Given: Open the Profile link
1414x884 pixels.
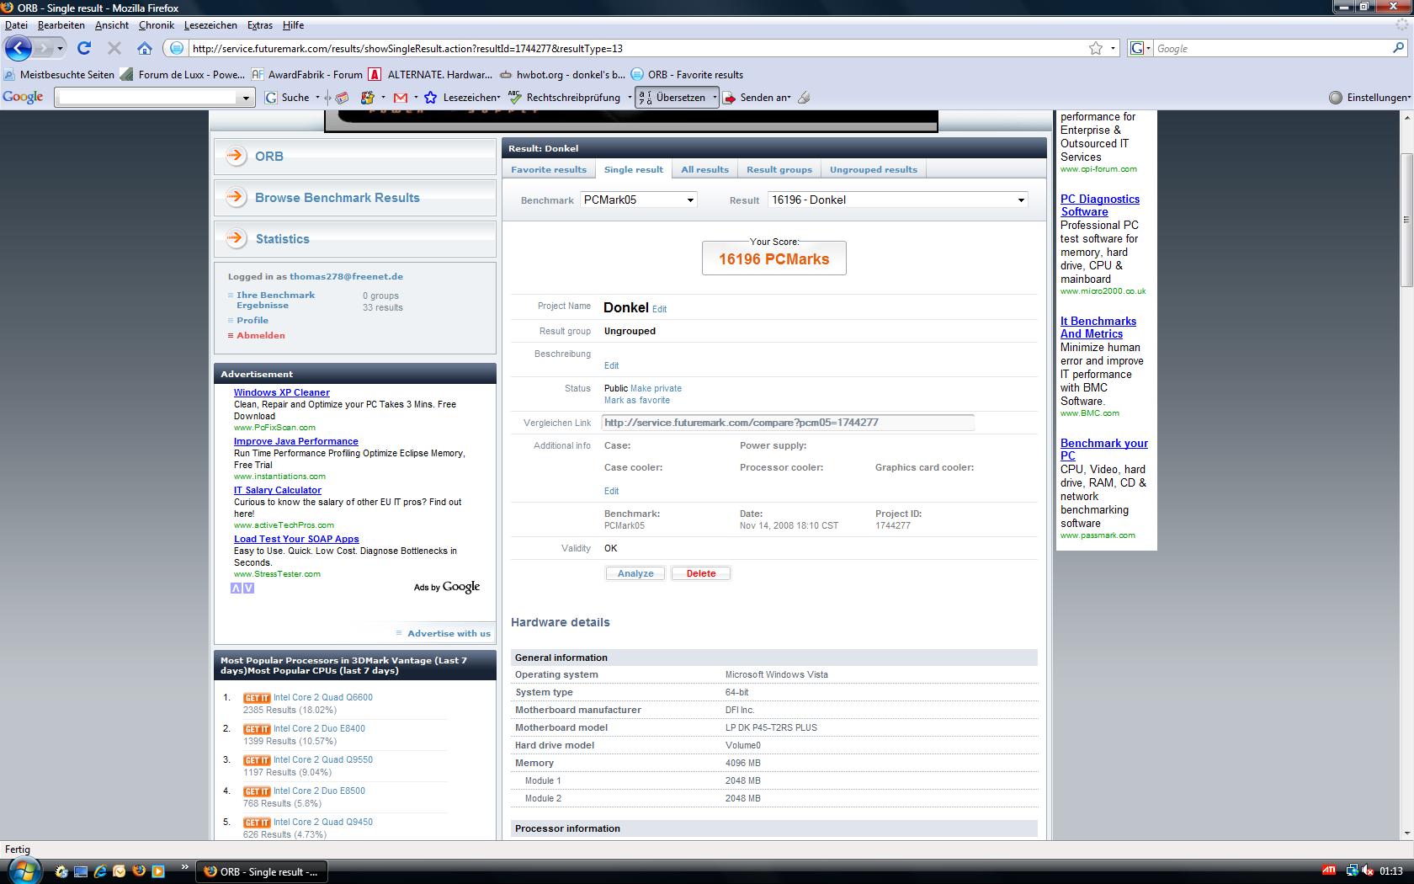Looking at the screenshot, I should (x=252, y=320).
